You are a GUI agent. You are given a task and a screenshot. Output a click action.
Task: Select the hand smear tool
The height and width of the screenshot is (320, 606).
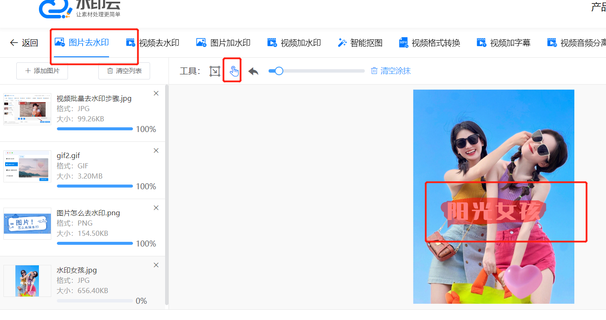point(234,71)
